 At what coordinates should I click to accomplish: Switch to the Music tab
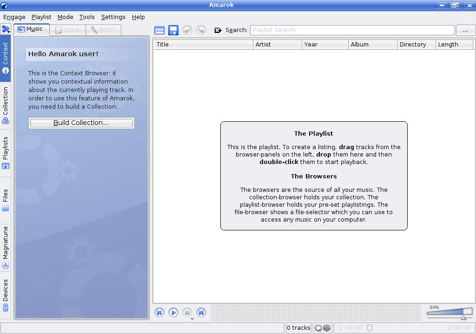point(31,29)
